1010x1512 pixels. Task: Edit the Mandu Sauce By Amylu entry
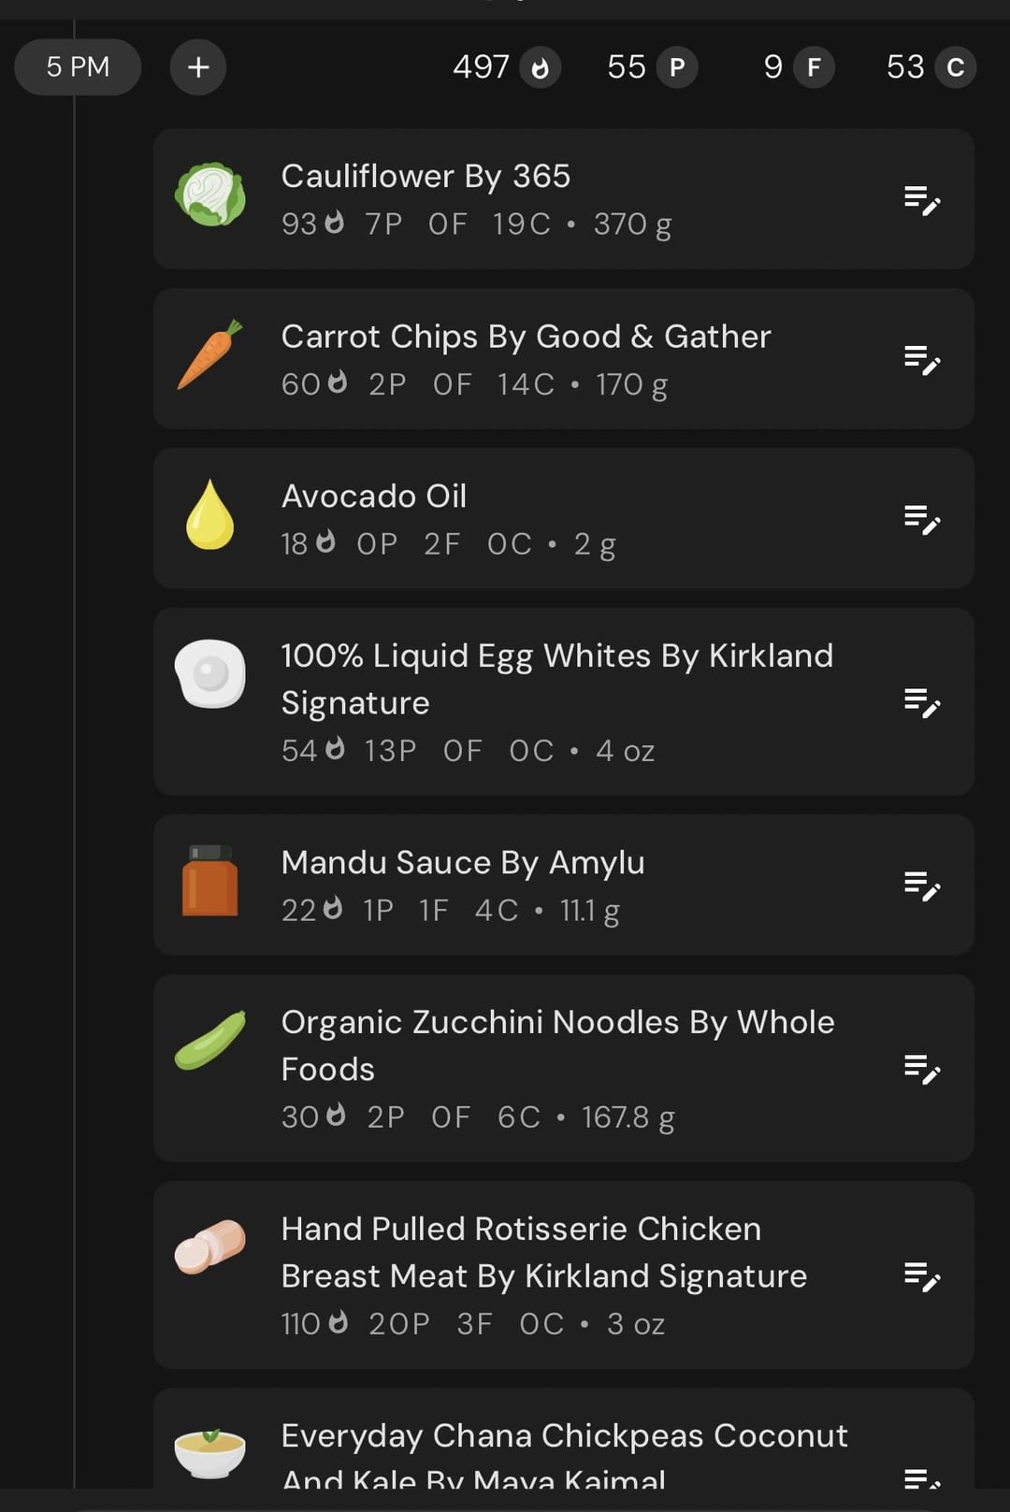(922, 886)
